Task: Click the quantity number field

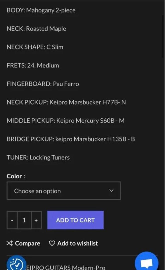Action: click(x=24, y=220)
